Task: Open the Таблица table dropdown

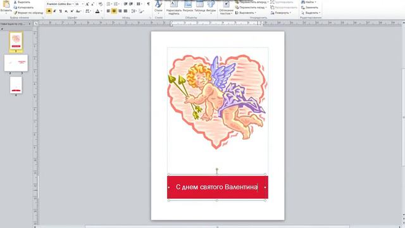Action: point(200,7)
